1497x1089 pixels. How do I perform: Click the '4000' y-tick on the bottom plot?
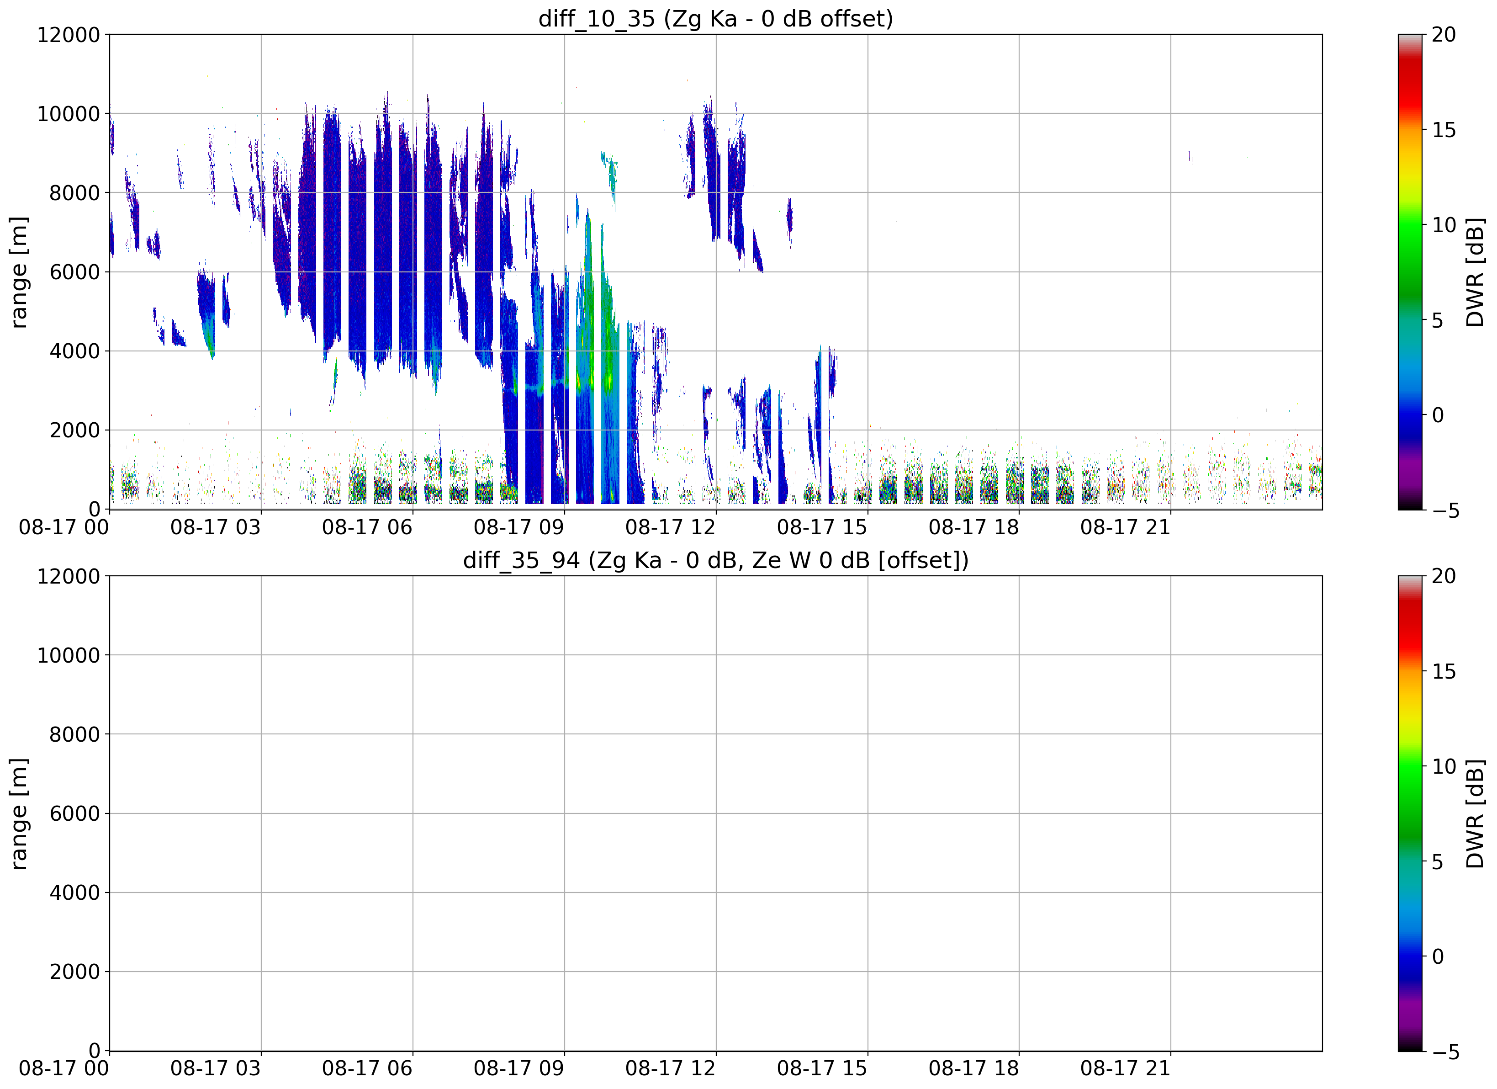(74, 892)
